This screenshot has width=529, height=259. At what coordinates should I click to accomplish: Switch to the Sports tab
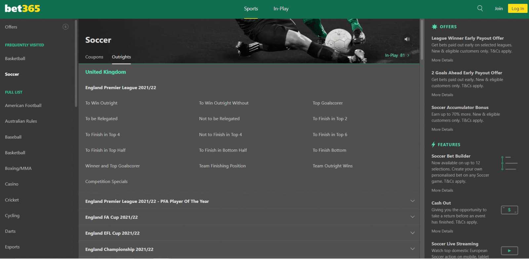click(x=251, y=9)
